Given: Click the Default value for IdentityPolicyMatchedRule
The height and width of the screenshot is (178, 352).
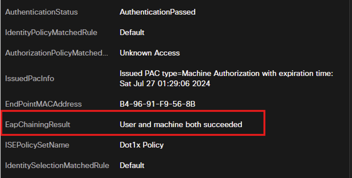Looking at the screenshot, I should [132, 32].
